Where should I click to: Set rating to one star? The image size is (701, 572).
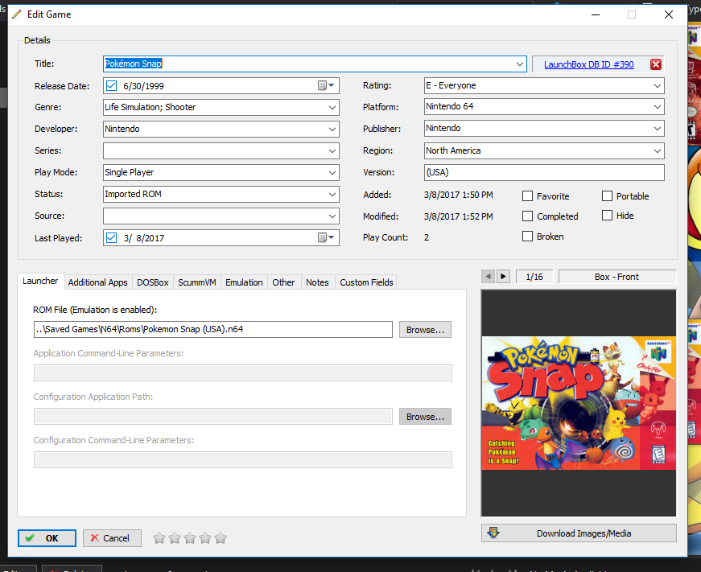click(x=159, y=538)
